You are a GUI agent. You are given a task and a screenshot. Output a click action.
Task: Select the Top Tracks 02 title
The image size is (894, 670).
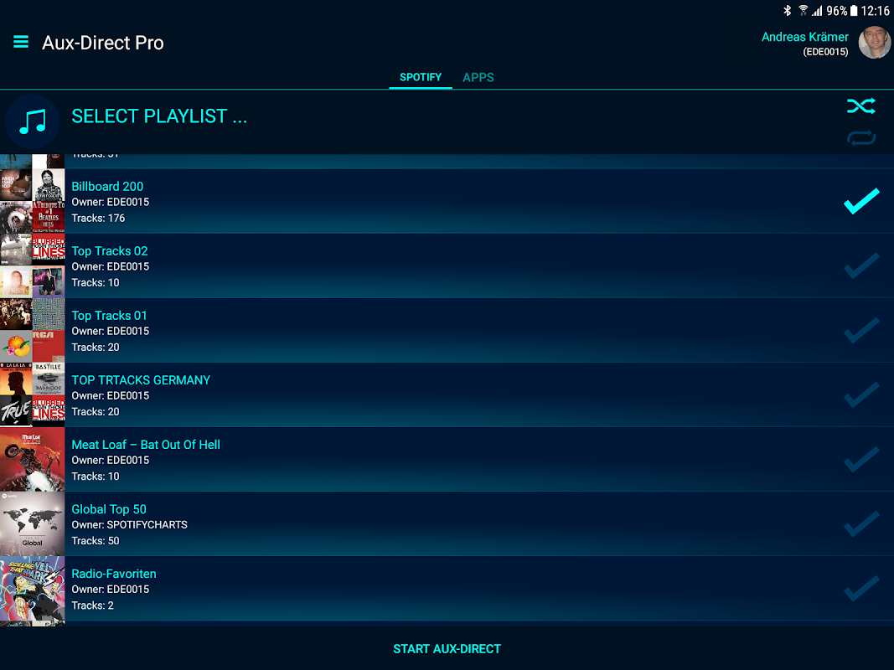click(x=110, y=250)
